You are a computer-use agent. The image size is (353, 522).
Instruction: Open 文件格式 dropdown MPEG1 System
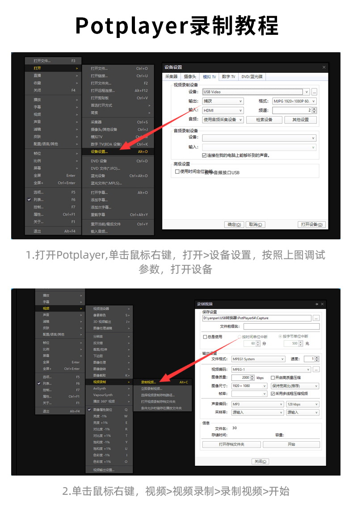[258, 359]
